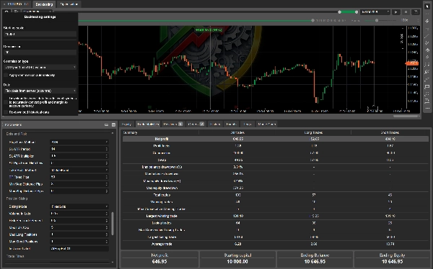Click the lightning bolt icon in right toolbar
The width and height of the screenshot is (433, 269).
(x=427, y=21)
